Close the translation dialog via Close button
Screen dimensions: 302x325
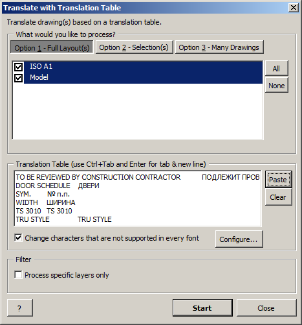tap(266, 308)
